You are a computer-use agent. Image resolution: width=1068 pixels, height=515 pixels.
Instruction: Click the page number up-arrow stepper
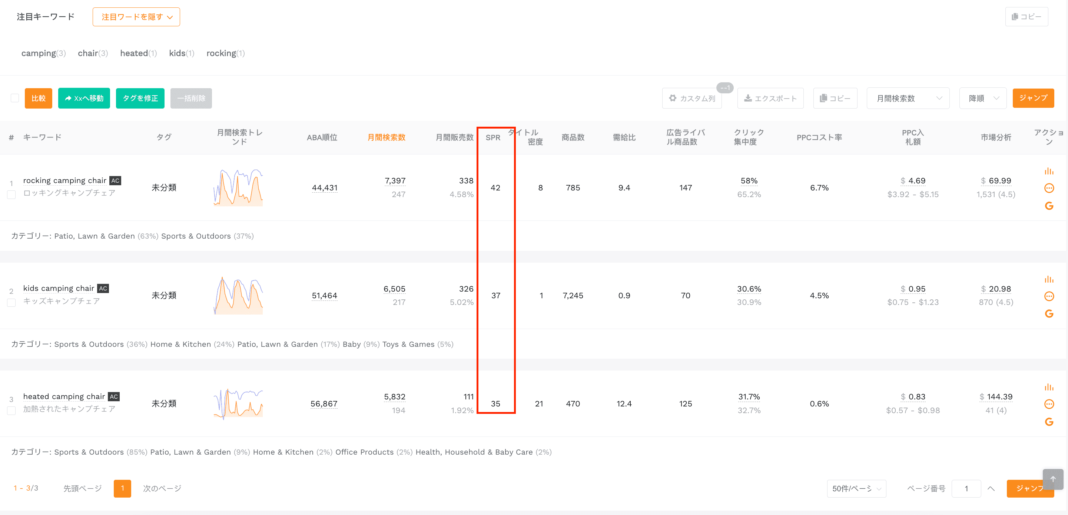click(991, 488)
